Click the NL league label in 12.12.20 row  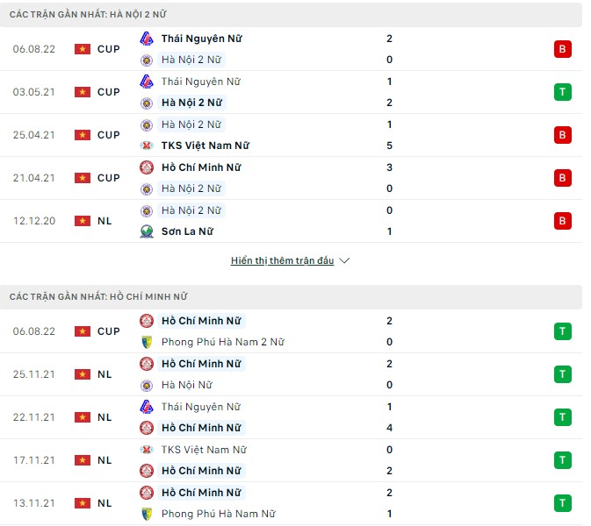105,221
